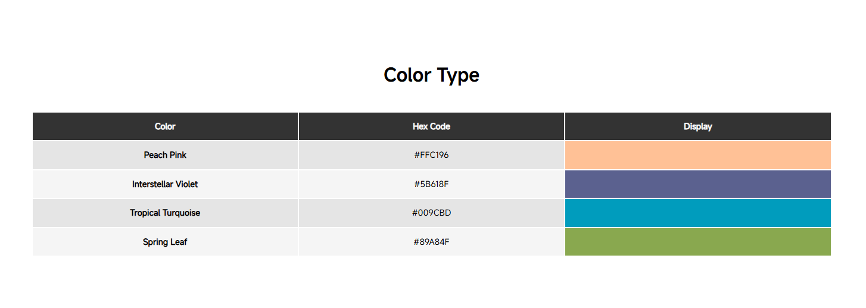Select the Spring Leaf name cell
Screen dimensions: 866x308
tap(165, 242)
